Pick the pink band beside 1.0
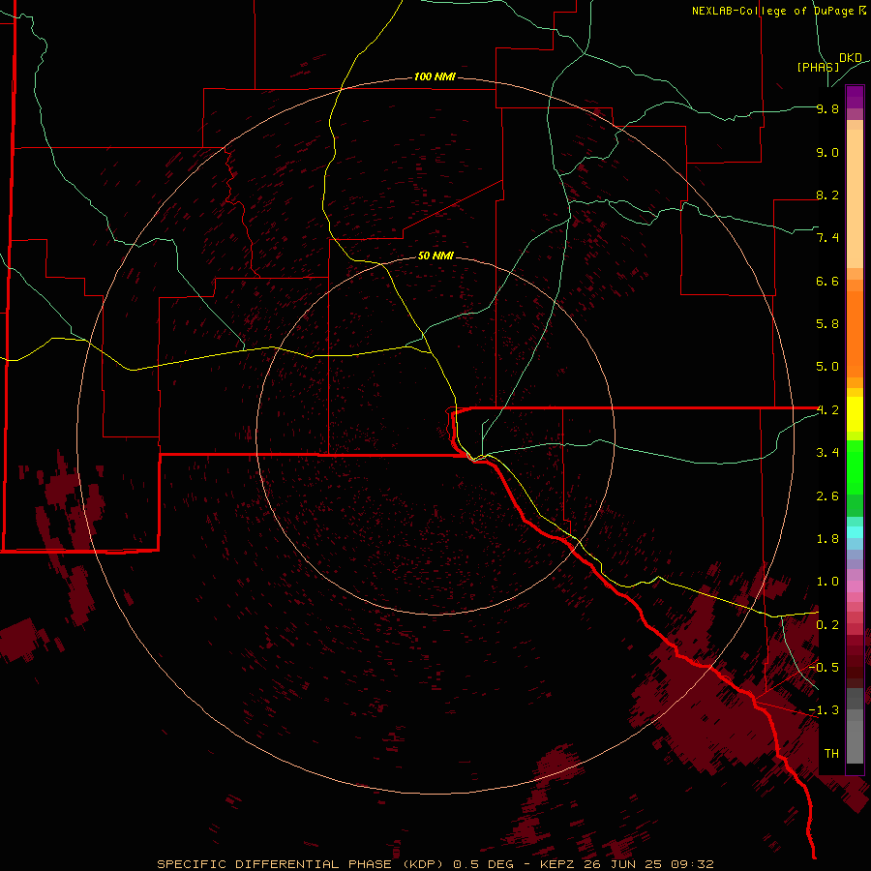 855,586
